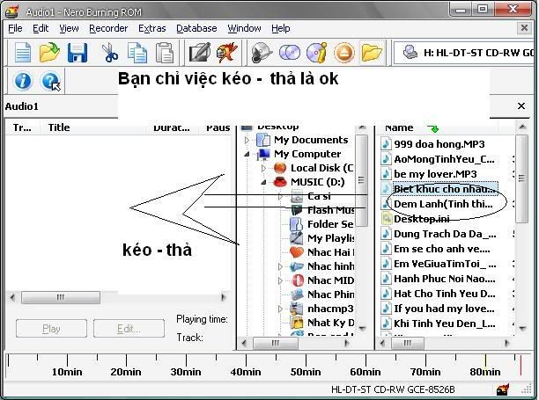The image size is (539, 400).
Task: Click the Play button
Action: tap(51, 329)
